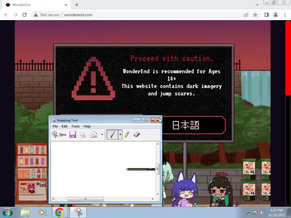Open the clock showing 6:33 PM

point(277,213)
